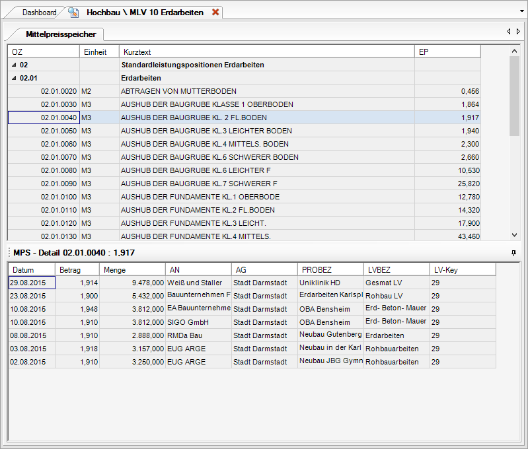
Task: Click the Erdarbeiten group row text
Action: (141, 78)
